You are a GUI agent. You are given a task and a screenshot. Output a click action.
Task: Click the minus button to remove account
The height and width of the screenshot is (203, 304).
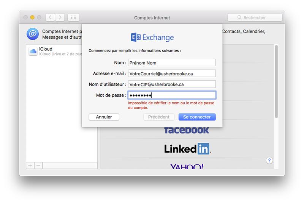pyautogui.click(x=38, y=166)
